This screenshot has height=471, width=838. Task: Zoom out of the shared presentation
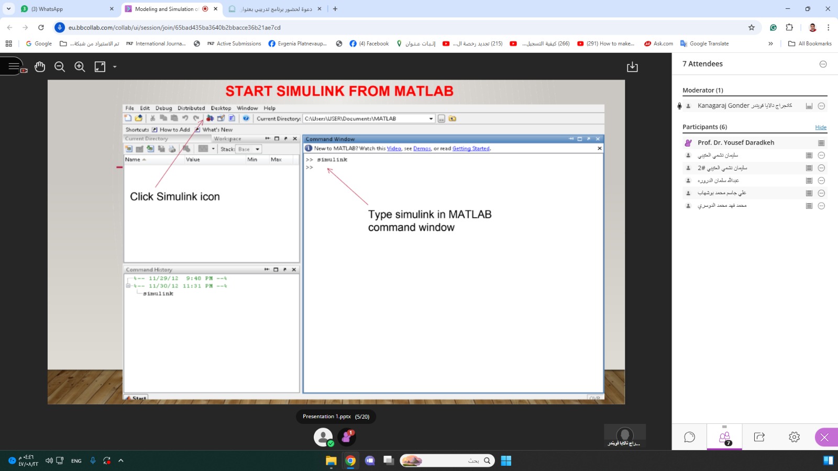tap(60, 66)
